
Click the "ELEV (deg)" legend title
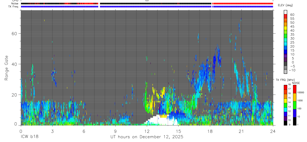[285, 5]
